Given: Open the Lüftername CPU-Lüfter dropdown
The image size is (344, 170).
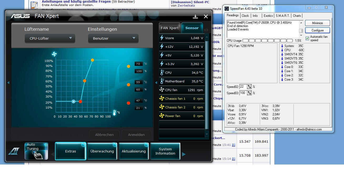Looking at the screenshot, I should point(50,38).
